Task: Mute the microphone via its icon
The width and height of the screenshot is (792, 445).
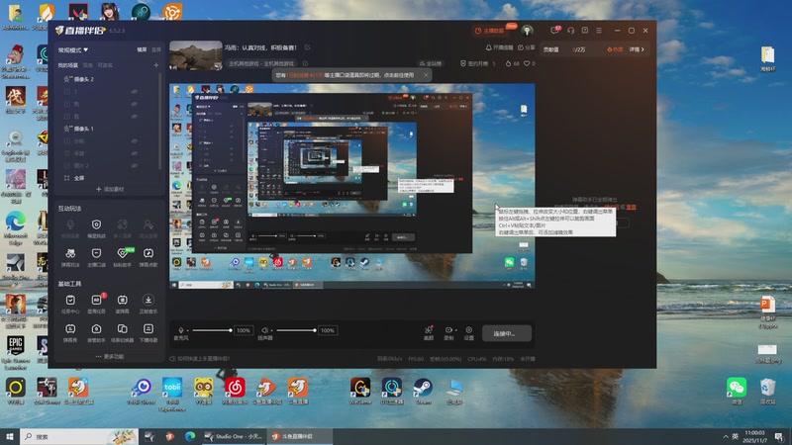Action: (181, 330)
